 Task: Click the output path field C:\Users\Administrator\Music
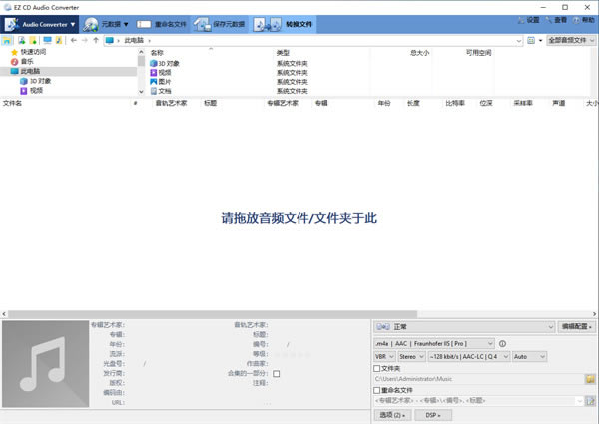tap(478, 379)
